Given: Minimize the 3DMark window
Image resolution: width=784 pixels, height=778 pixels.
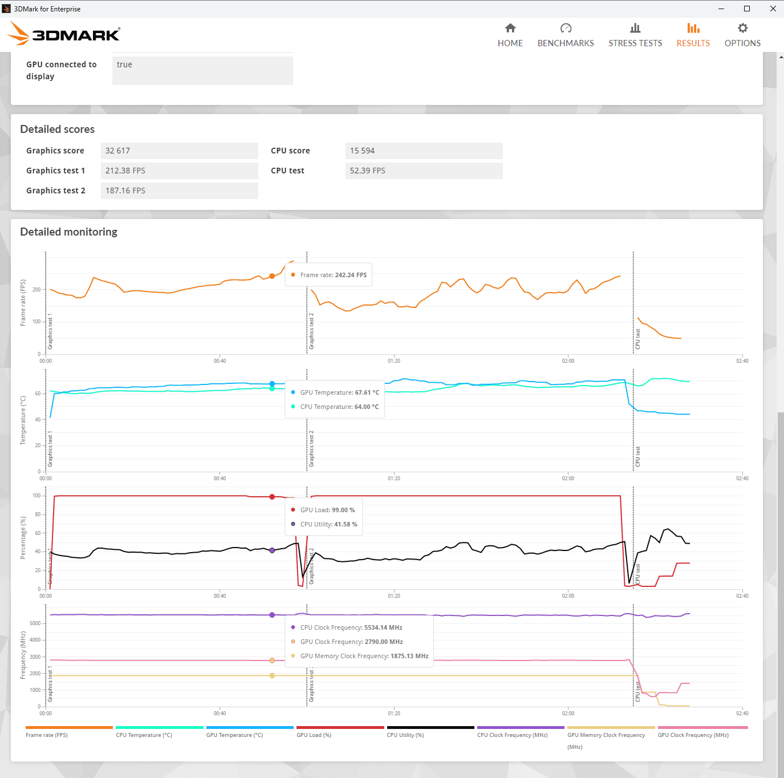Looking at the screenshot, I should tap(721, 9).
